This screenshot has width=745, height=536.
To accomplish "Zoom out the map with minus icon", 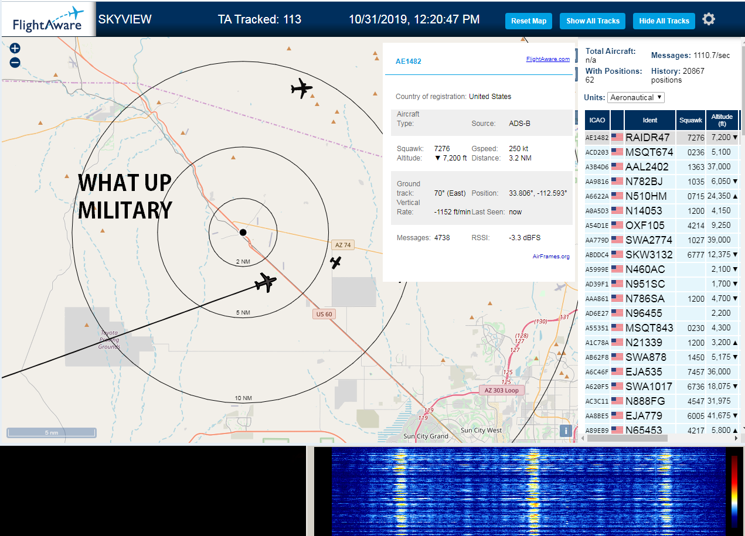I will [15, 63].
